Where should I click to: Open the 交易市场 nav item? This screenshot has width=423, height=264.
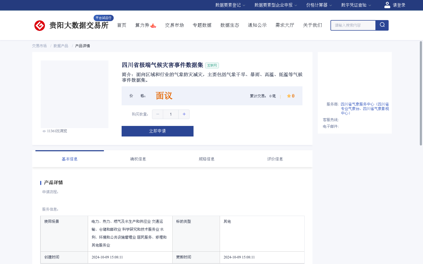[x=174, y=25]
